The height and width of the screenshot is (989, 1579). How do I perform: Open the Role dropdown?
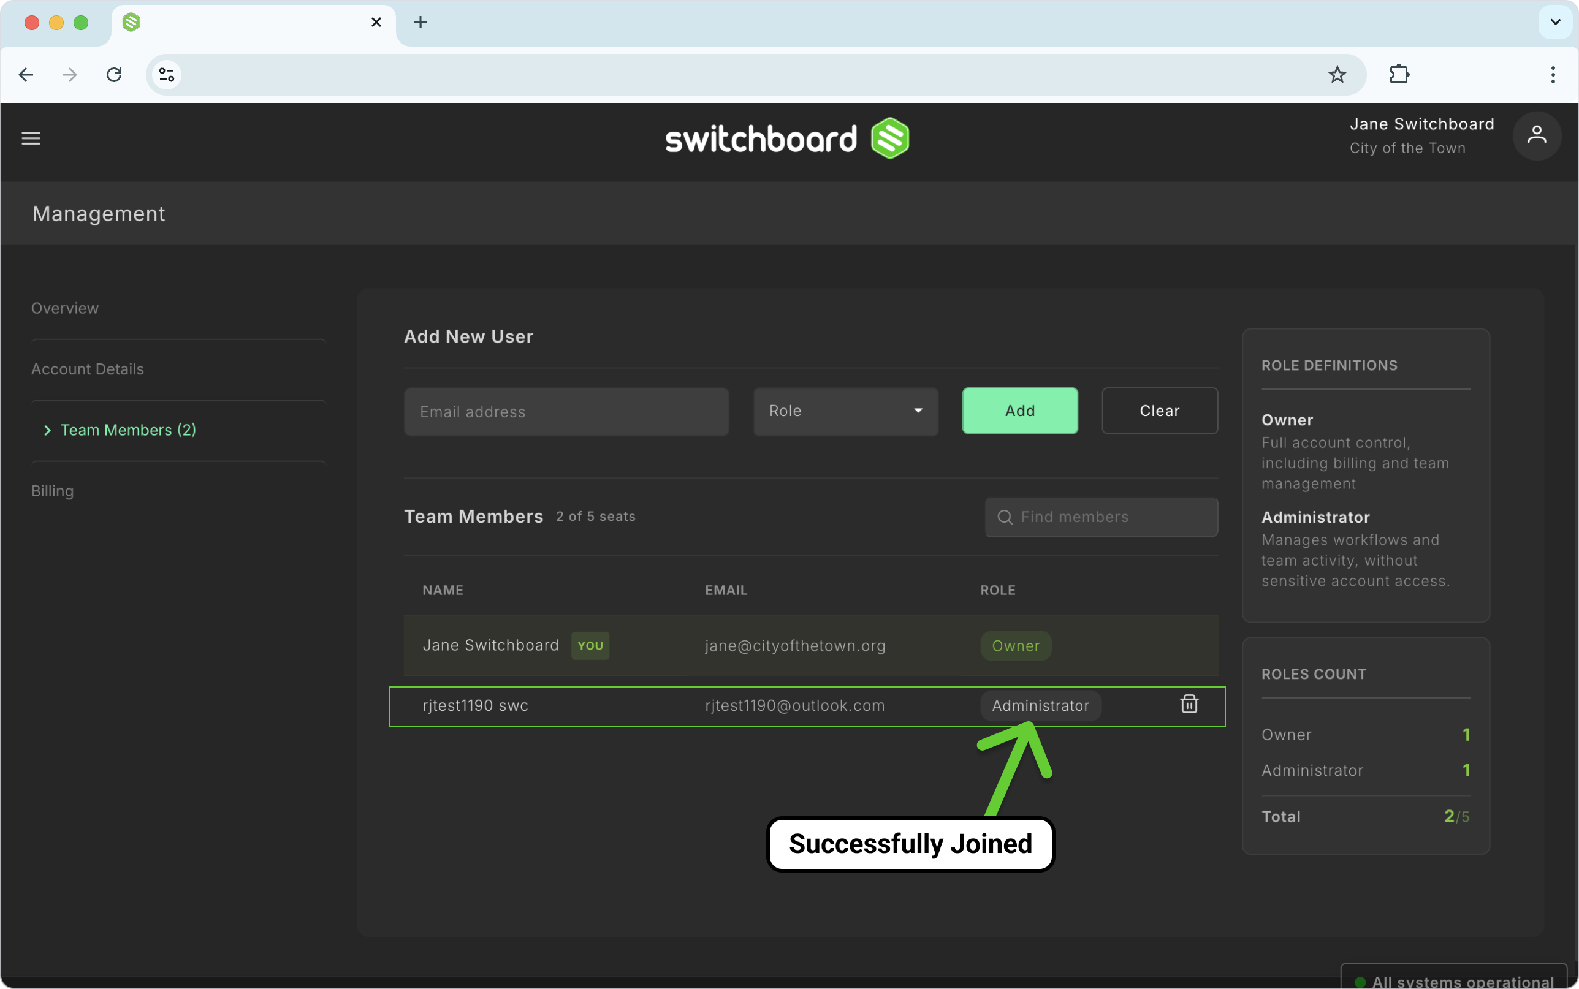(845, 411)
